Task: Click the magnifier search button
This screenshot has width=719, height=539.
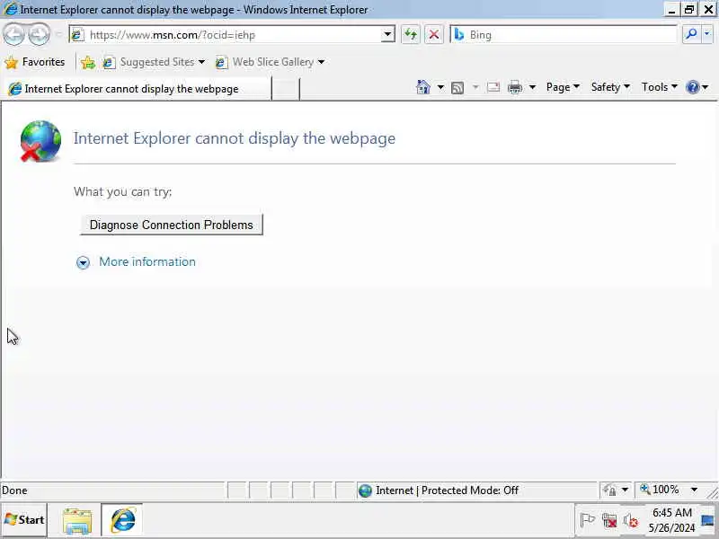Action: (691, 34)
